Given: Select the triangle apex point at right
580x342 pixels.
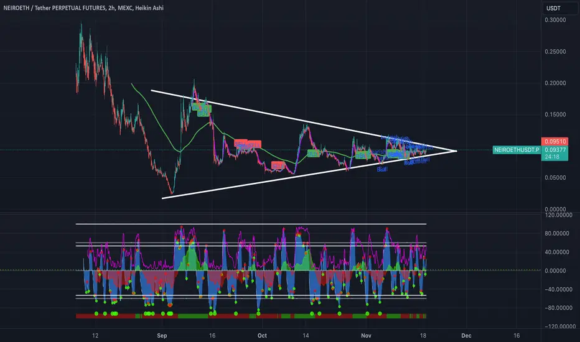Looking at the screenshot, I should click(456, 151).
